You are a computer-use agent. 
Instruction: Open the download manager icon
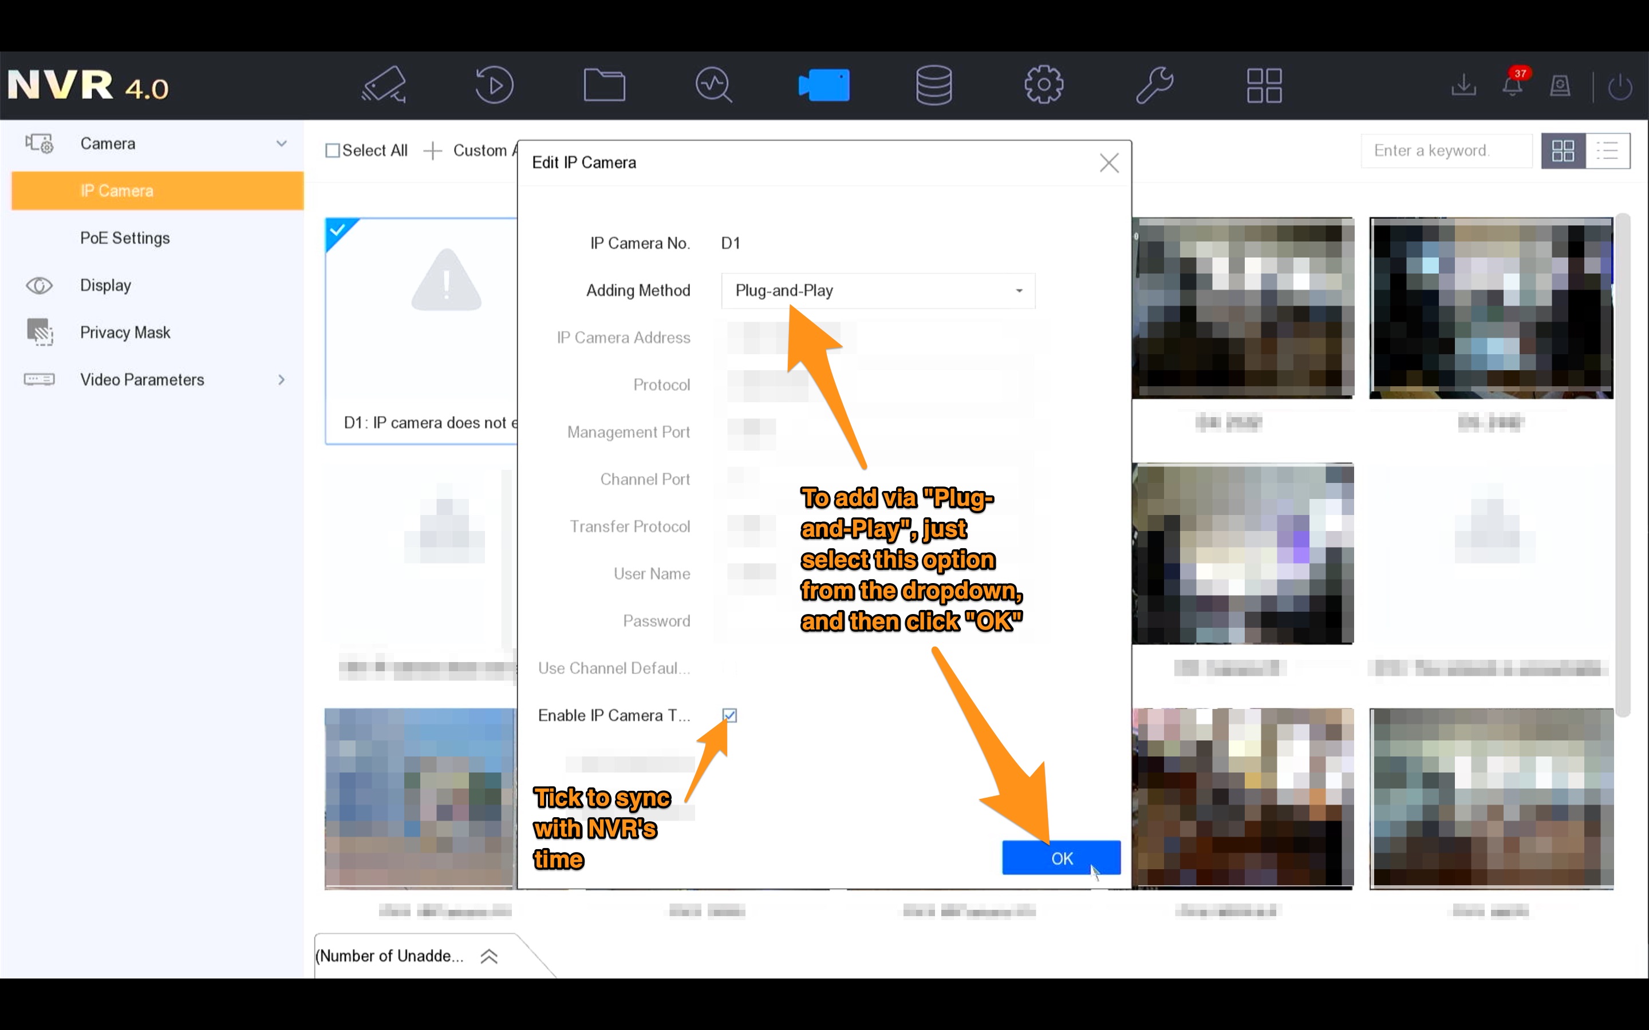point(1462,84)
